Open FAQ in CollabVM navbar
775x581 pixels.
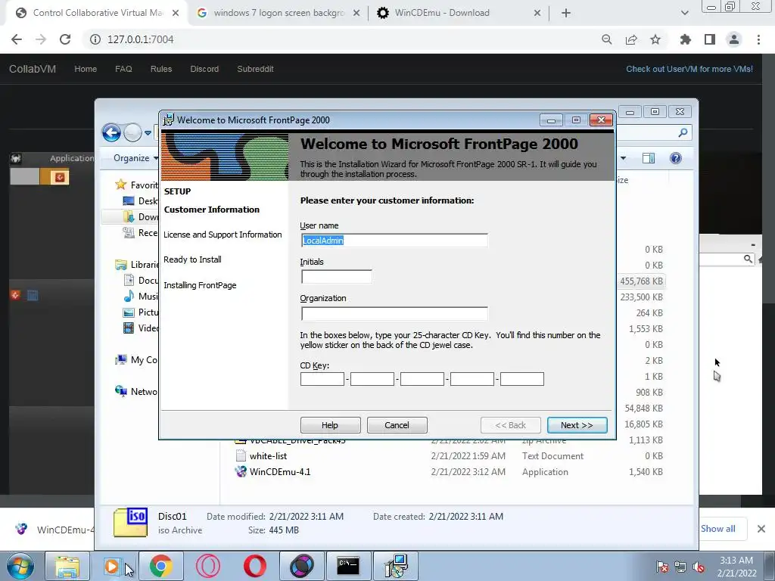tap(123, 69)
